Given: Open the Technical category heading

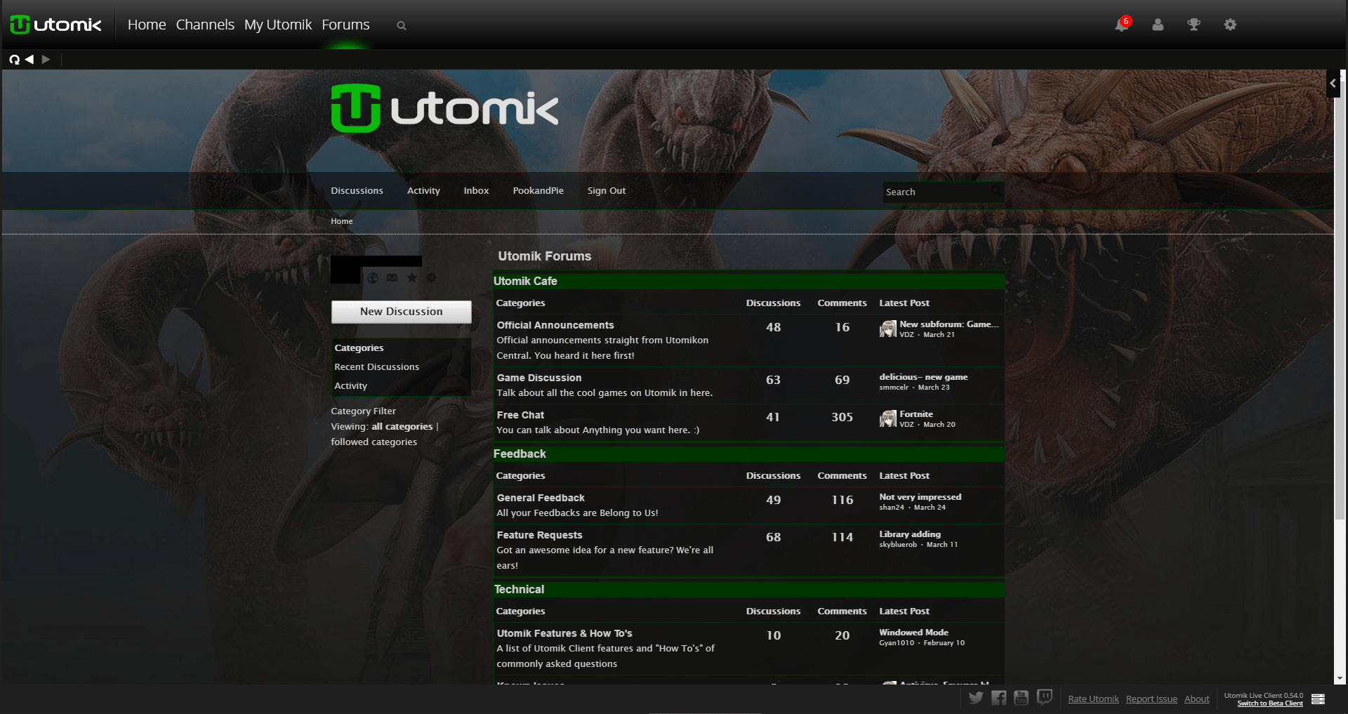Looking at the screenshot, I should click(x=519, y=589).
